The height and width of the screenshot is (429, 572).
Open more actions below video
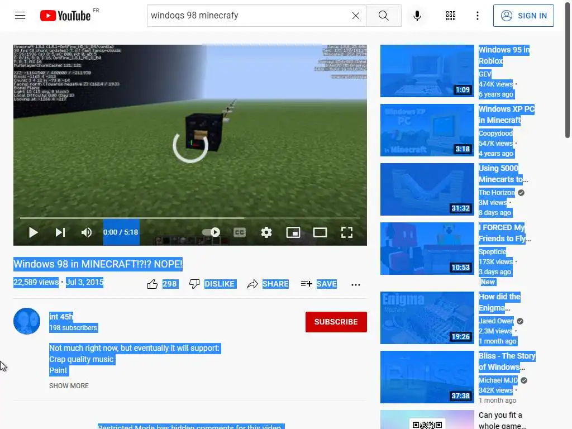[356, 284]
